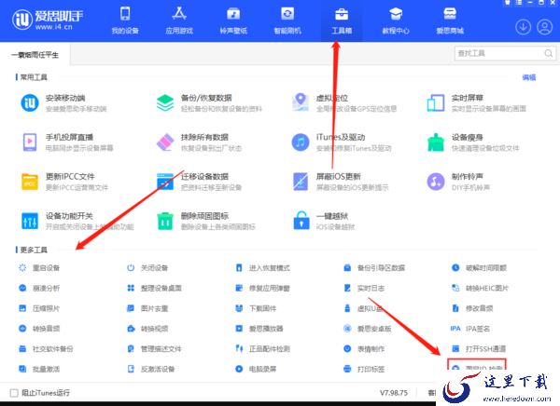Image resolution: width=560 pixels, height=406 pixels.
Task: Launch 虚拟定位 virtual location
Action: coord(344,103)
